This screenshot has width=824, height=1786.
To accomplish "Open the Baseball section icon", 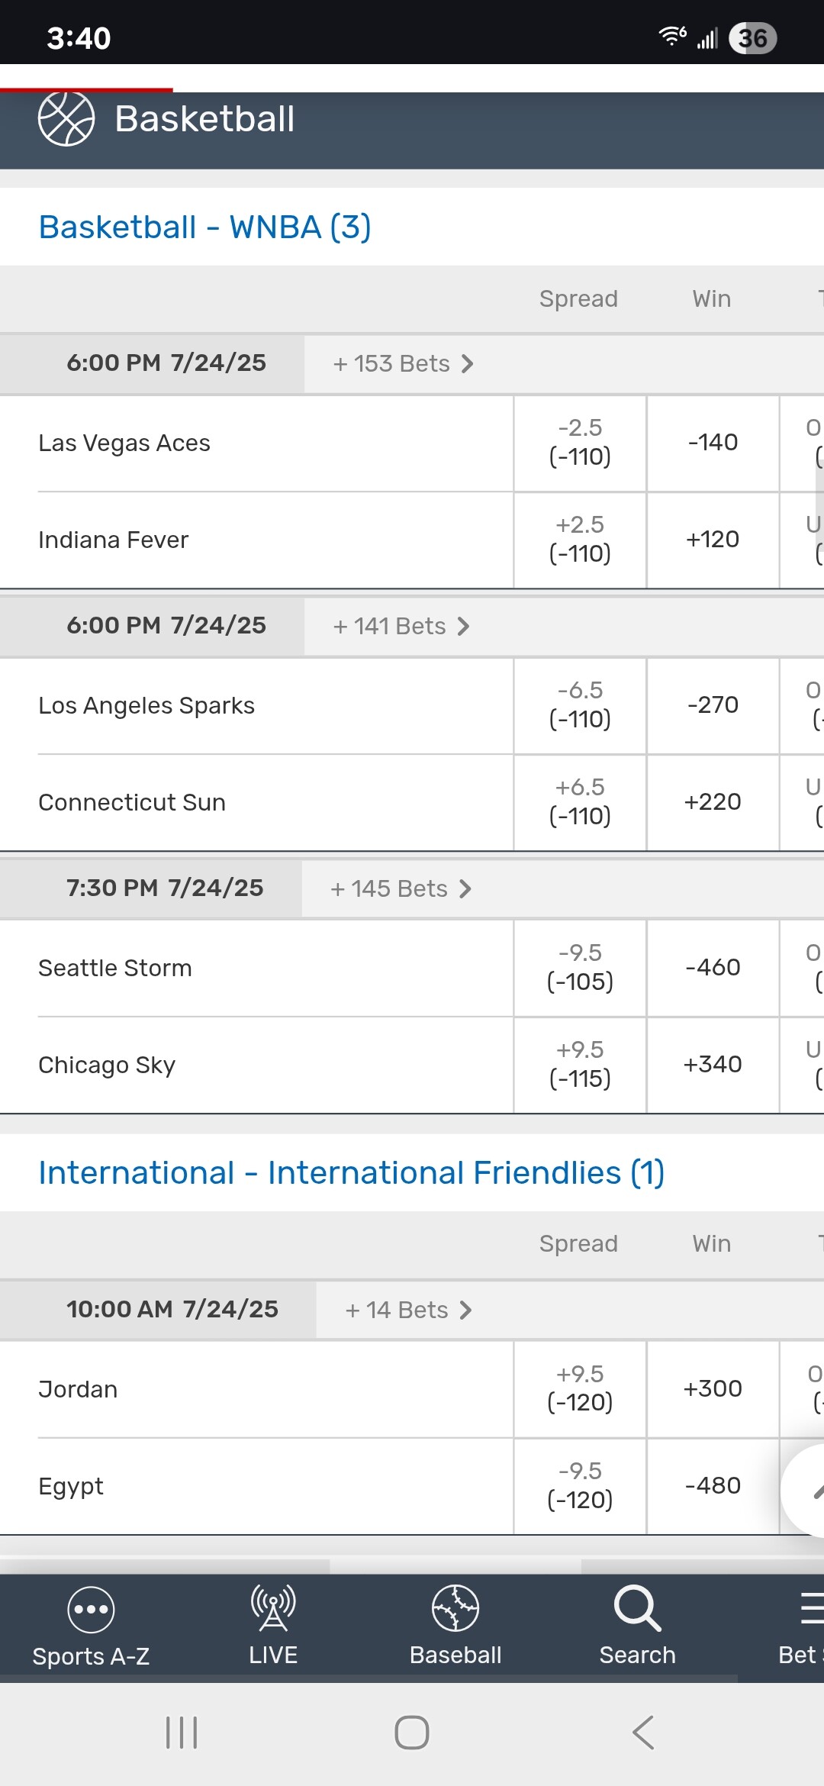I will coord(455,1609).
